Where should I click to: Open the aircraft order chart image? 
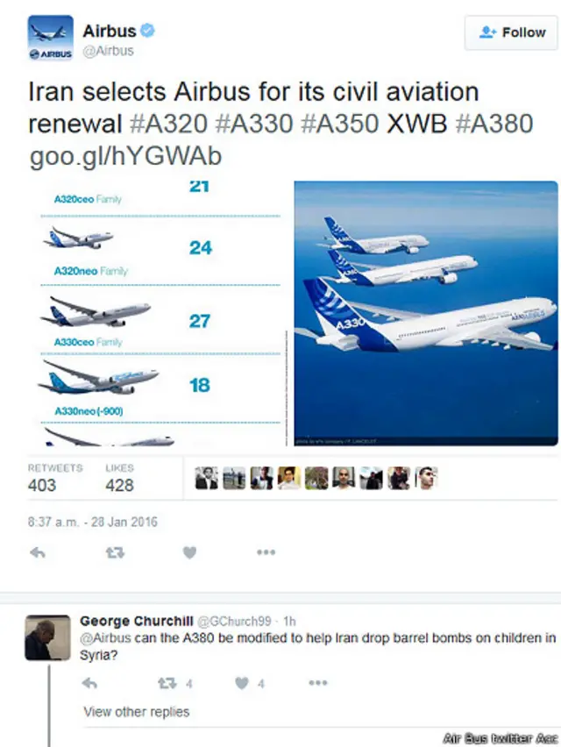coord(159,314)
